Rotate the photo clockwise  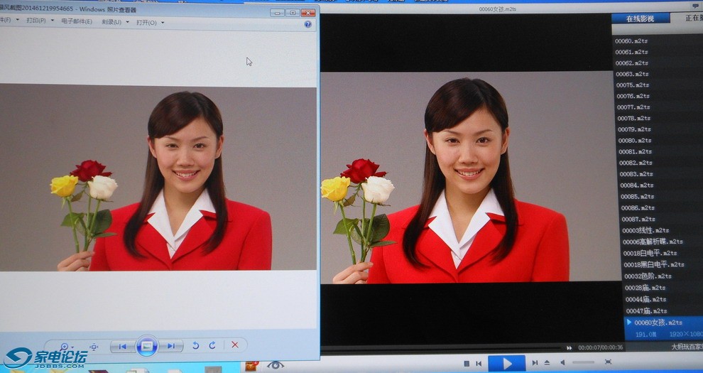click(212, 346)
